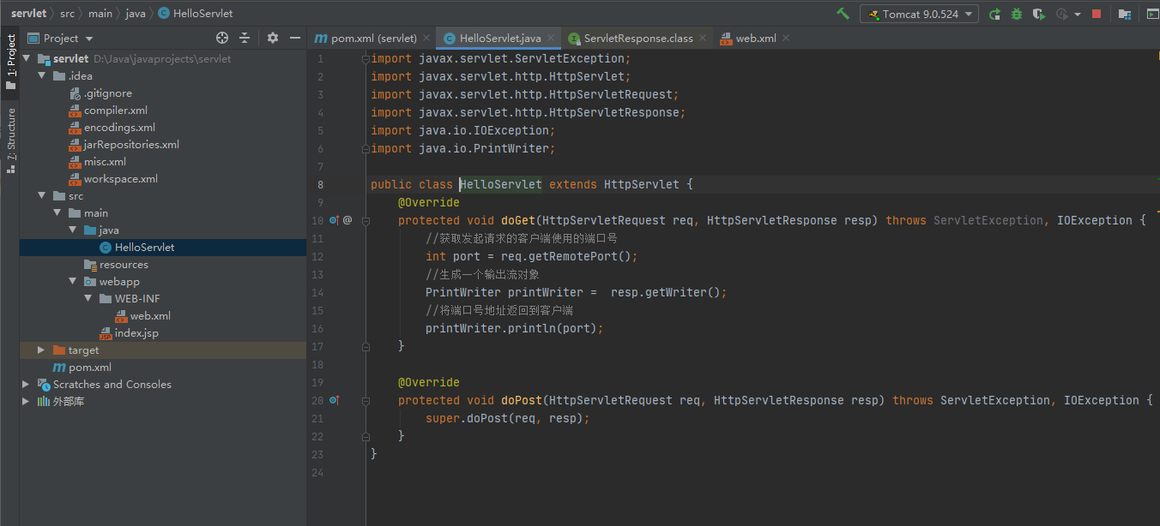Expand the target folder in the tree

click(40, 350)
